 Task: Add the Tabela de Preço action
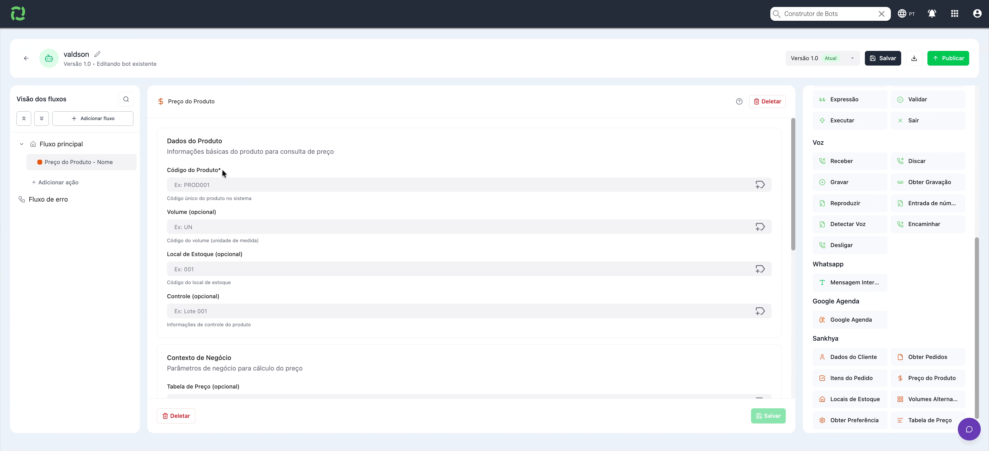tap(927, 420)
